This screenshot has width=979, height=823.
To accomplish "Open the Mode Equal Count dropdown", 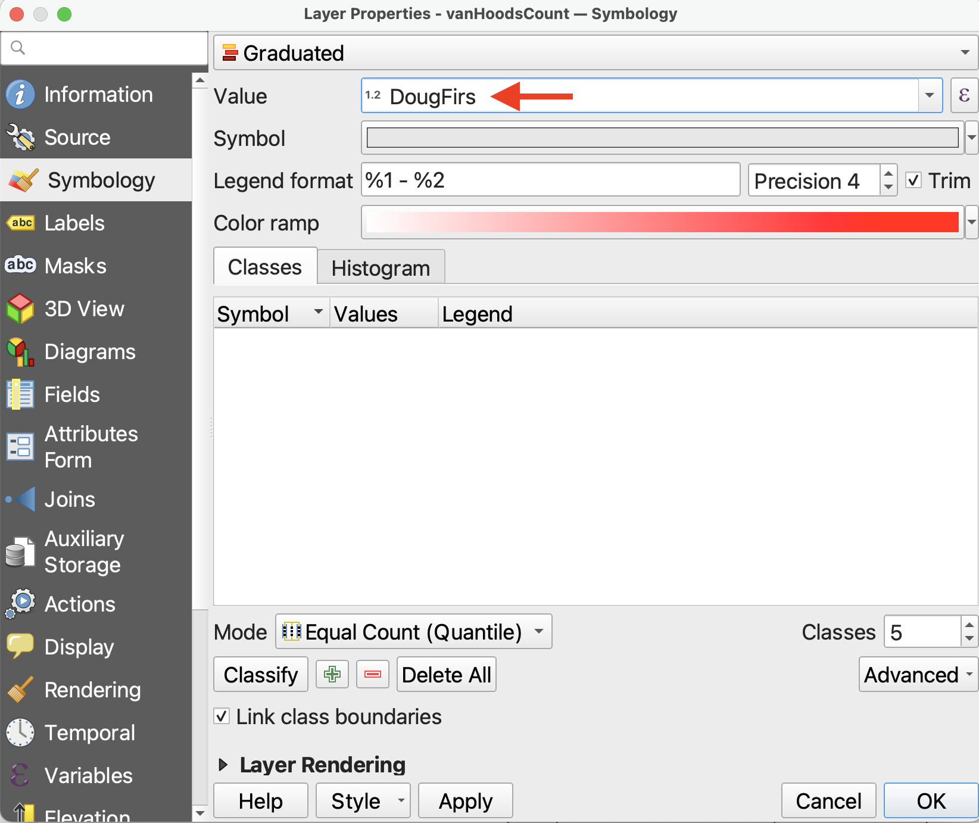I will tap(413, 632).
